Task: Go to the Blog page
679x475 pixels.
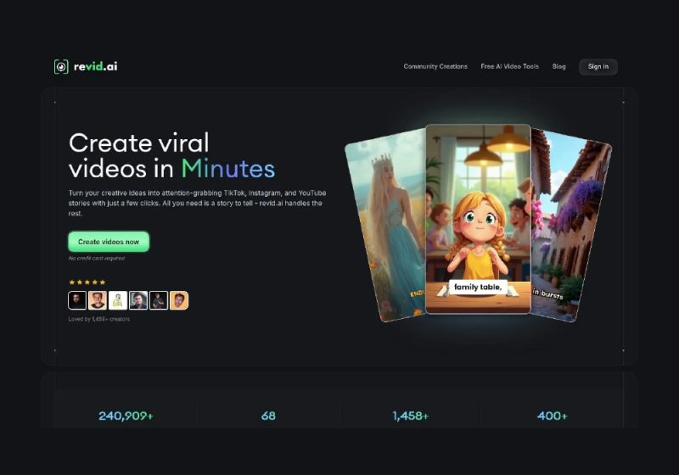Action: click(558, 67)
